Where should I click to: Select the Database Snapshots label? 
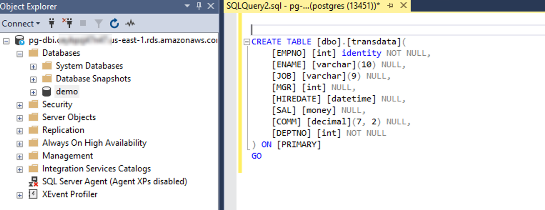tap(93, 79)
